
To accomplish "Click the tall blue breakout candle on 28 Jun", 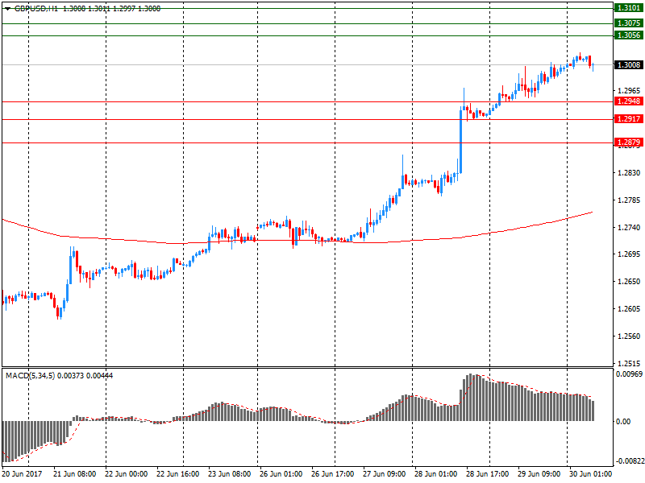I will pyautogui.click(x=460, y=140).
